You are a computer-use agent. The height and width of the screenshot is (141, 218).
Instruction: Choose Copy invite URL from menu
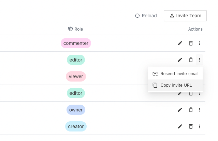[175, 85]
